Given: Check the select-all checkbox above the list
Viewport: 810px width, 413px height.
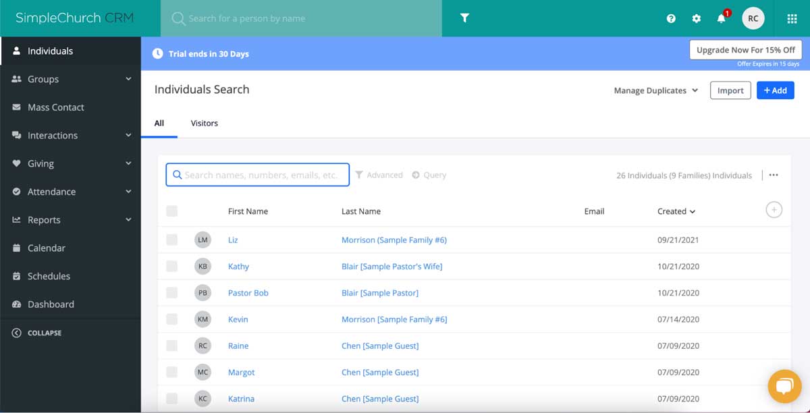Looking at the screenshot, I should (x=171, y=211).
